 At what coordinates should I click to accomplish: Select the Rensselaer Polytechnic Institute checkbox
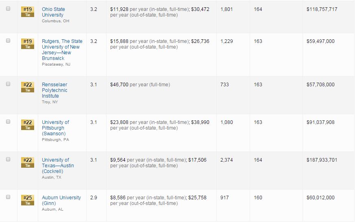(x=8, y=84)
